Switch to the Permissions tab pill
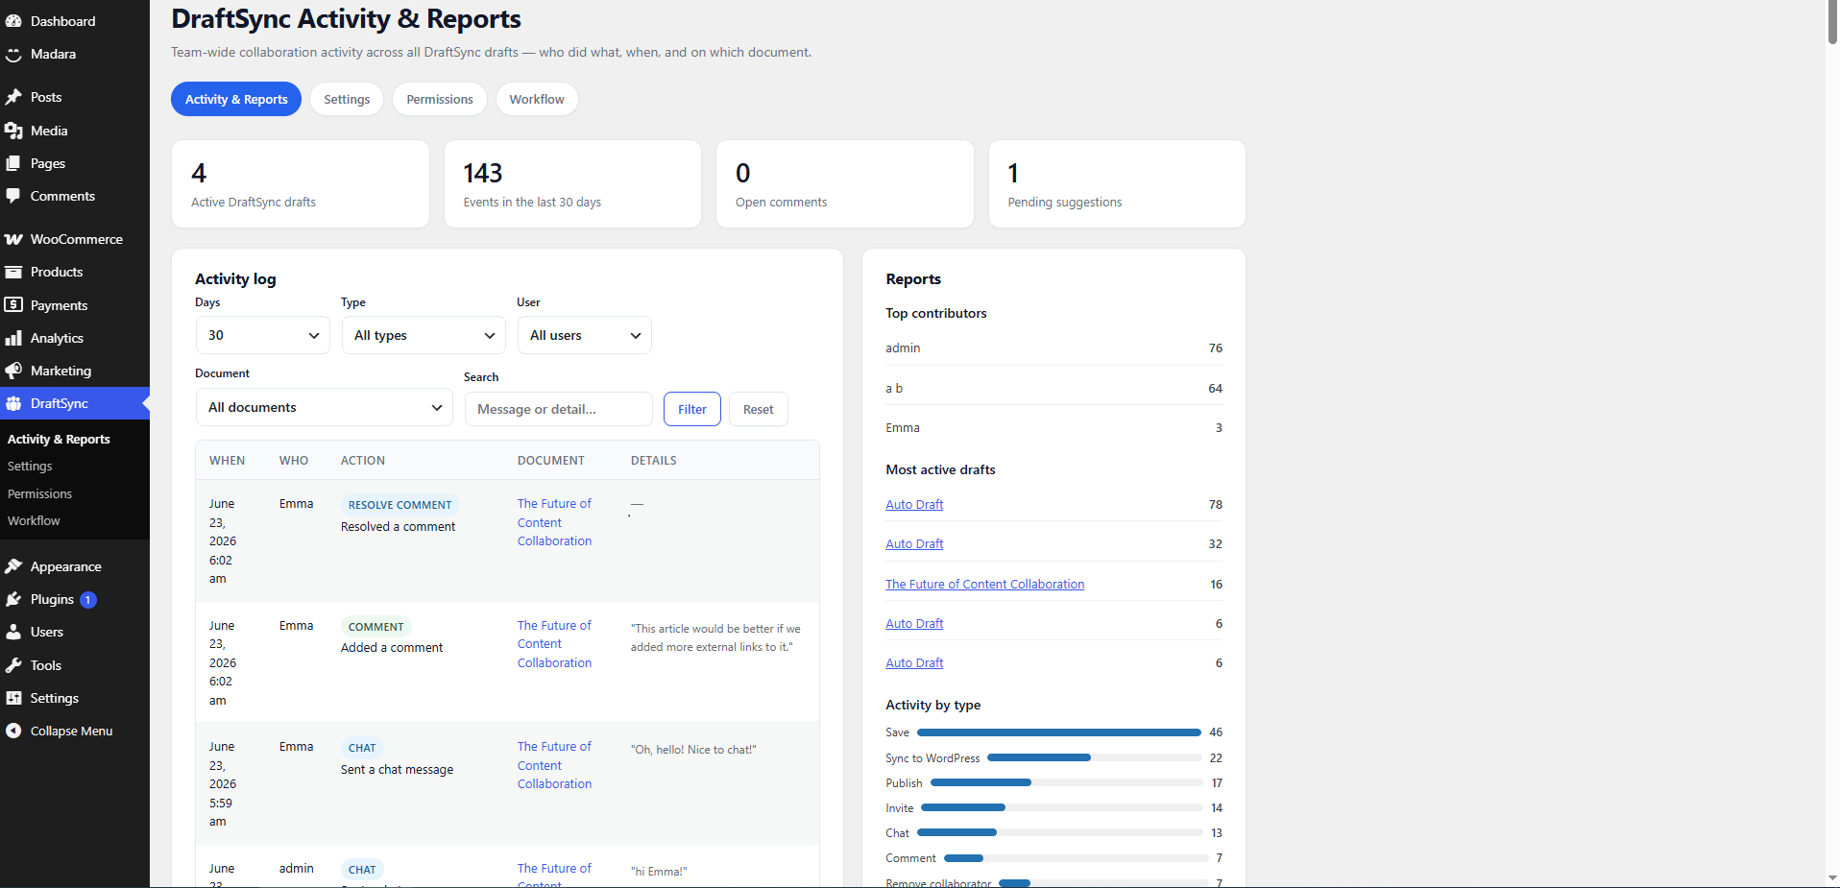This screenshot has width=1840, height=888. [x=440, y=99]
